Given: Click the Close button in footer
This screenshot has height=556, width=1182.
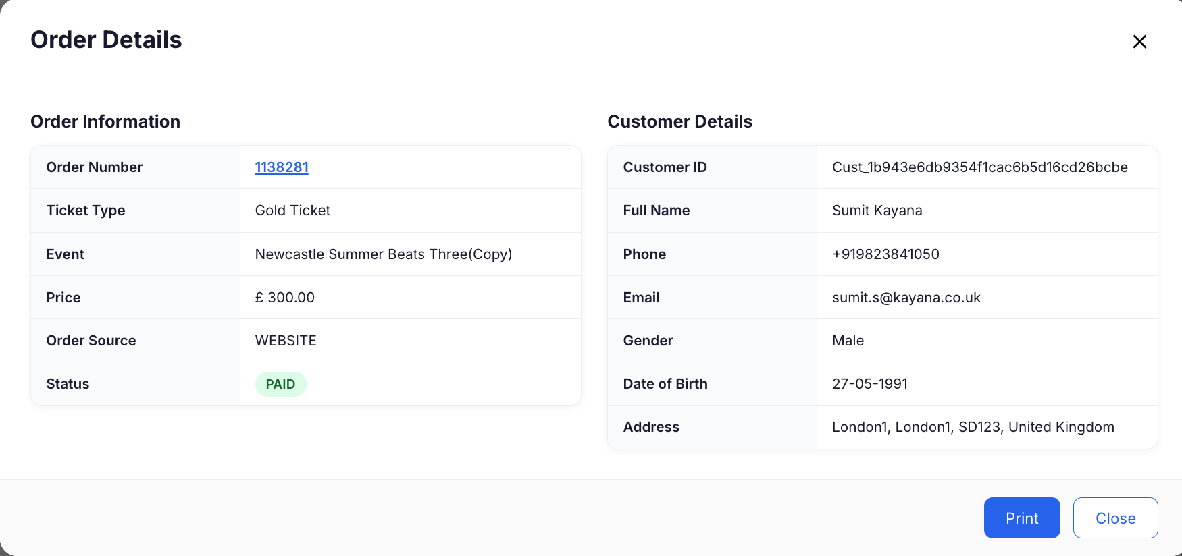Looking at the screenshot, I should click(x=1115, y=518).
